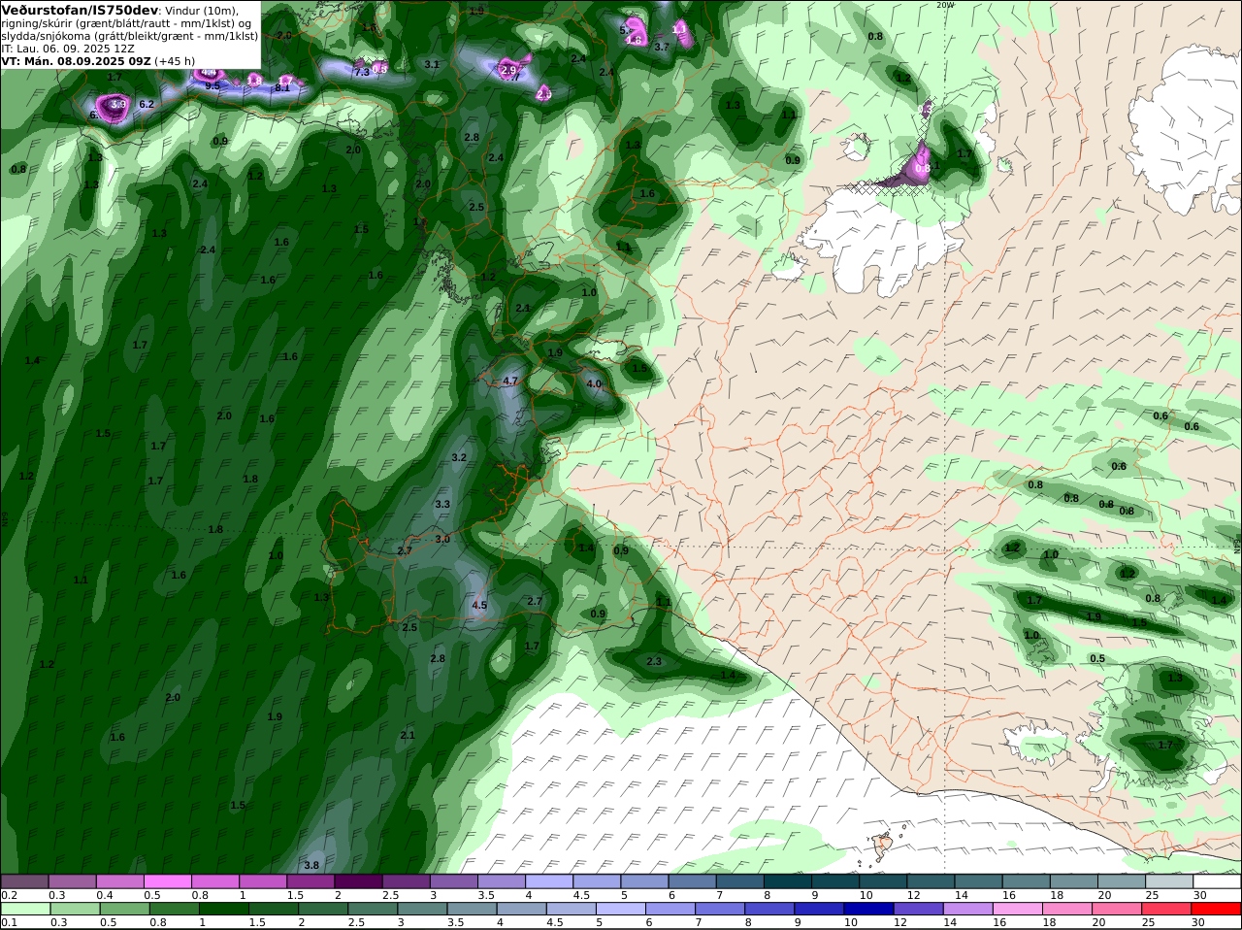Click the 6.2 precipitation value on the map

(147, 105)
